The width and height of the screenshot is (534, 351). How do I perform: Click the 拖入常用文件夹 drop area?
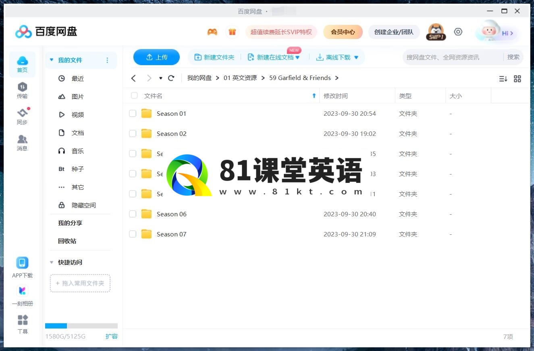coord(80,283)
